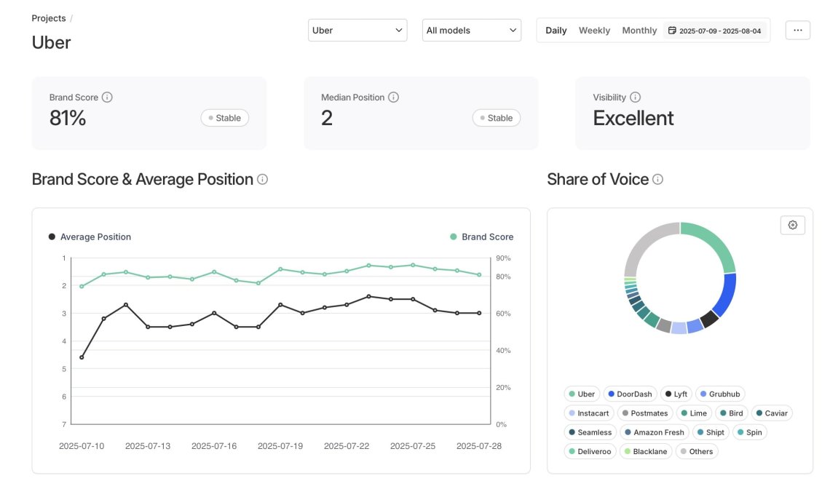The width and height of the screenshot is (830, 481).
Task: Toggle Spin legend chip
Action: point(749,432)
